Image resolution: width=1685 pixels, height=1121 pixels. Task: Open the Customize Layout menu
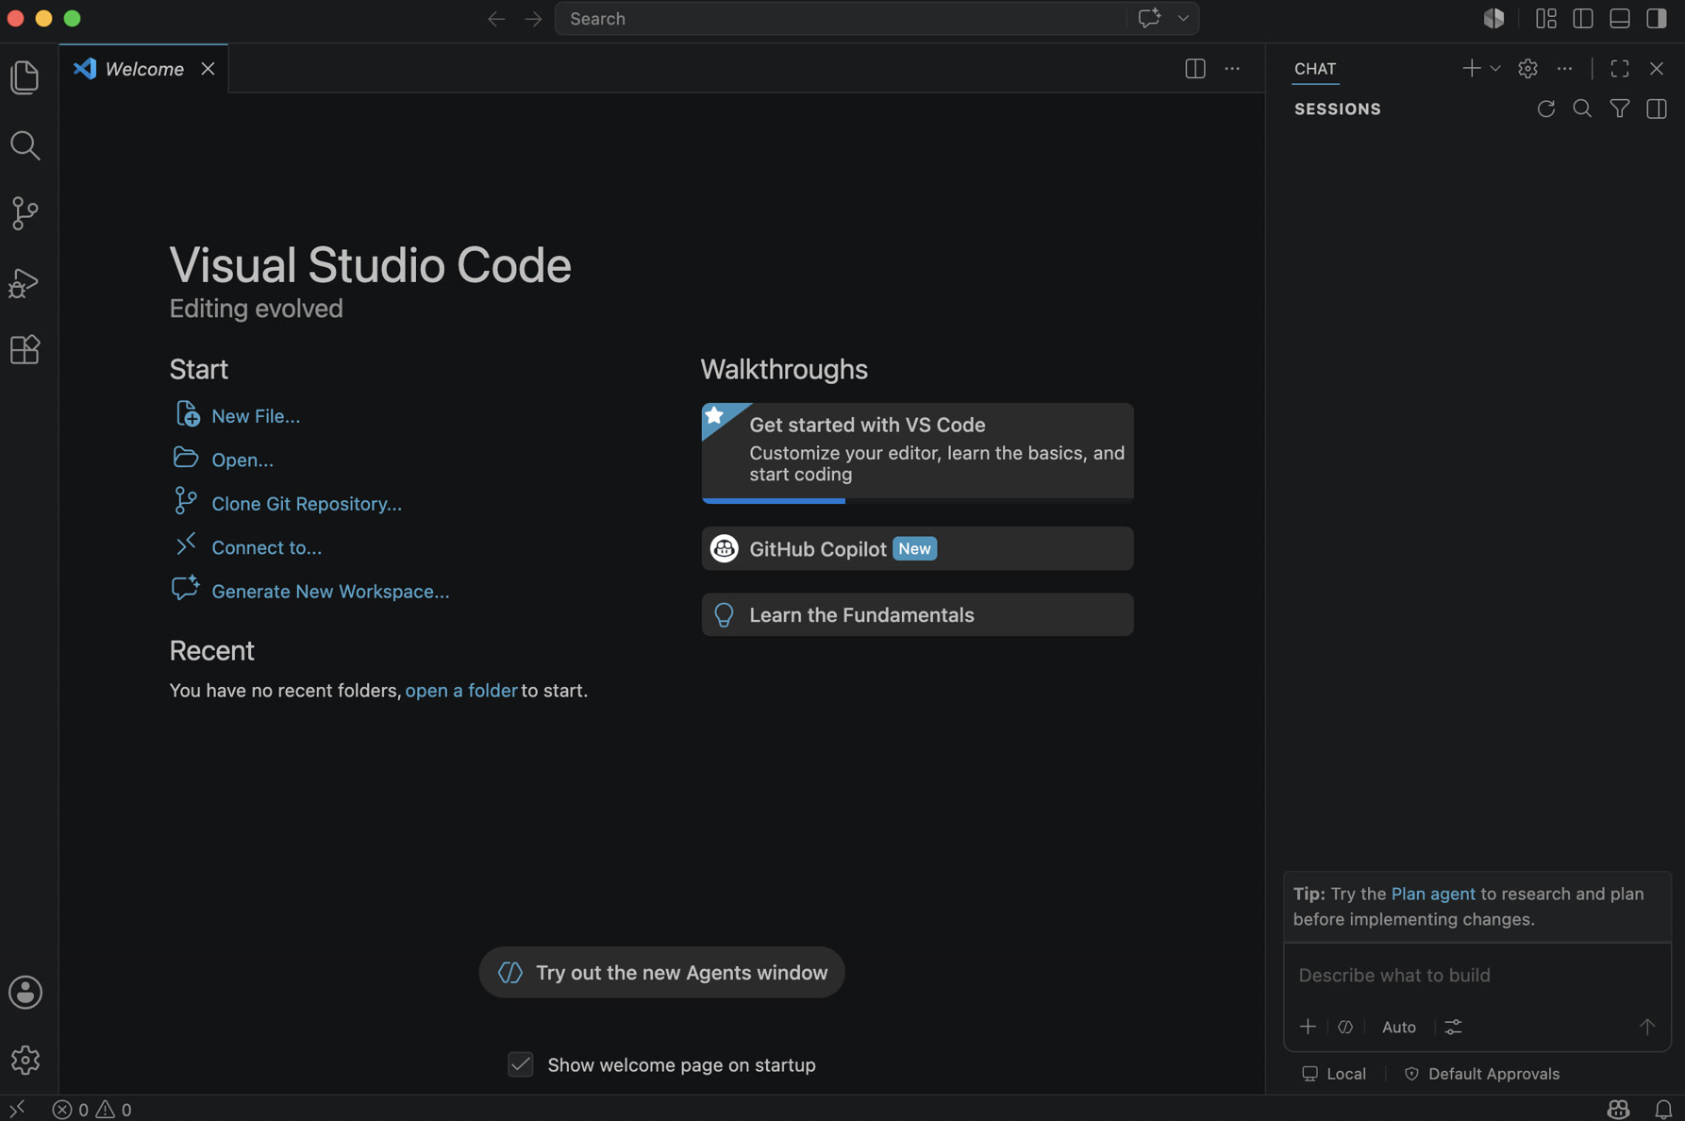pos(1545,19)
